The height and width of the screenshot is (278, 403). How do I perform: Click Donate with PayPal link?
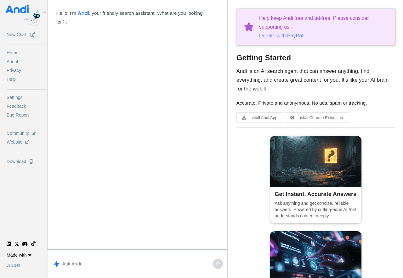(281, 36)
